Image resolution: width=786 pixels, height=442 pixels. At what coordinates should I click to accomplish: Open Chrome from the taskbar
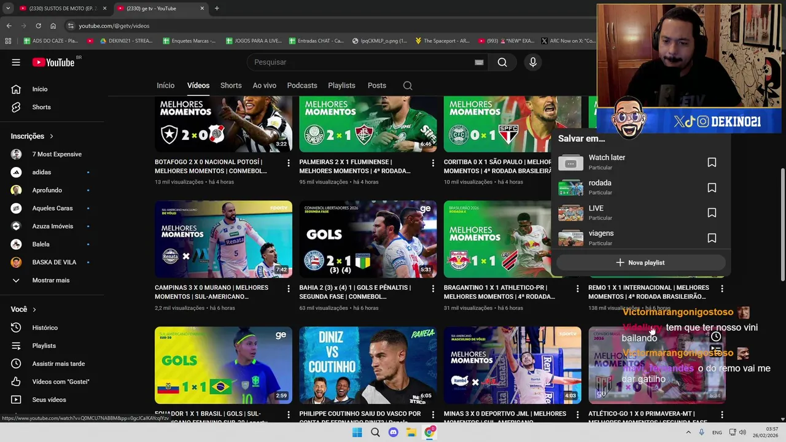(x=430, y=432)
